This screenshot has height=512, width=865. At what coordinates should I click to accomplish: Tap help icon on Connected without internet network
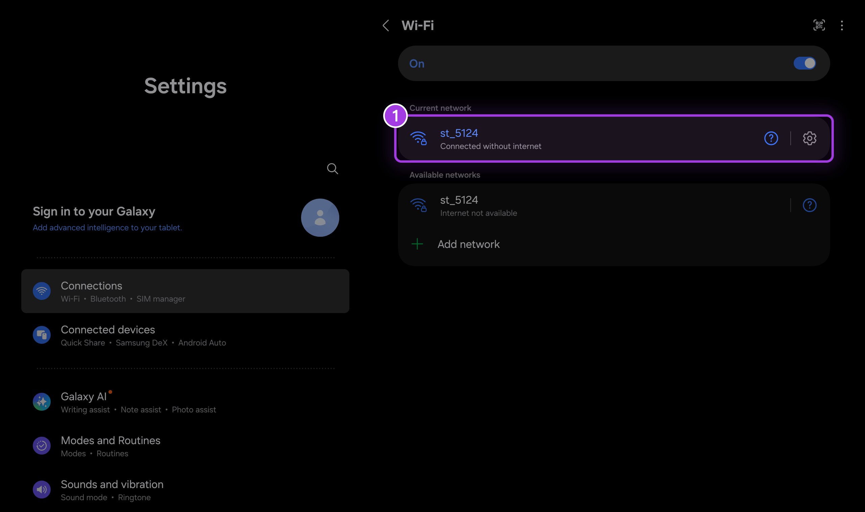coord(771,138)
